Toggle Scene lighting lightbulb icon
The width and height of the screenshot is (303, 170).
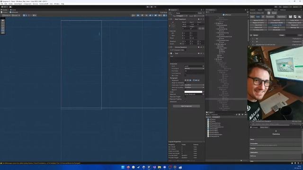point(142,16)
